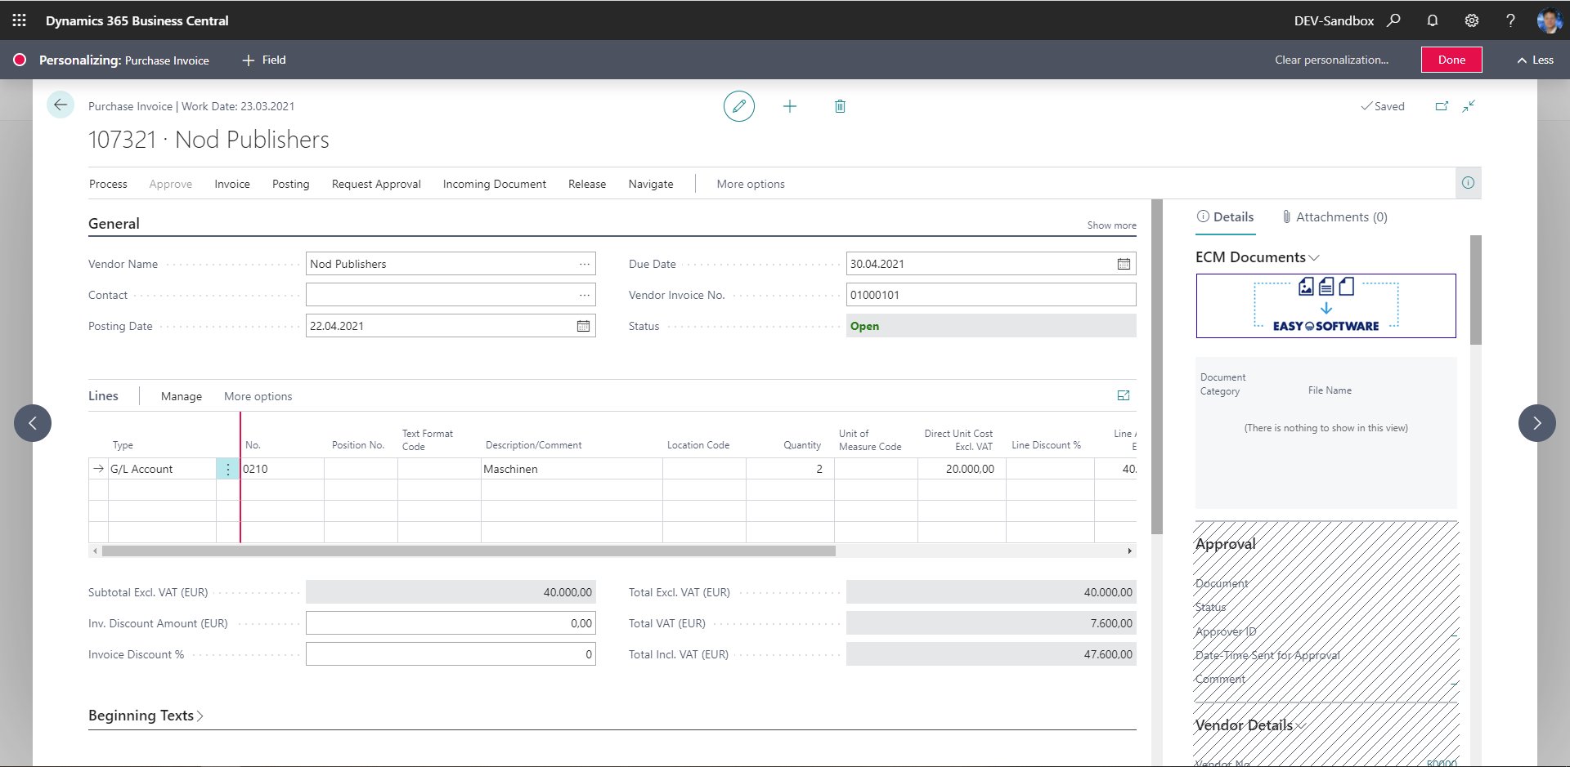Click the Lines section heading
This screenshot has height=767, width=1570.
click(103, 395)
